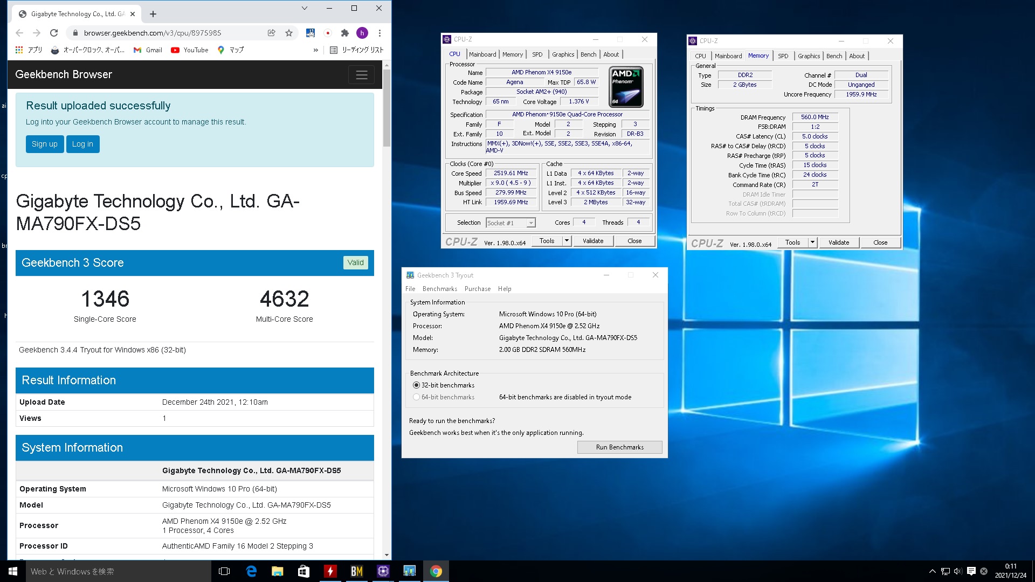Open SPD tab in left CPU-Z
The height and width of the screenshot is (582, 1035).
(x=537, y=54)
